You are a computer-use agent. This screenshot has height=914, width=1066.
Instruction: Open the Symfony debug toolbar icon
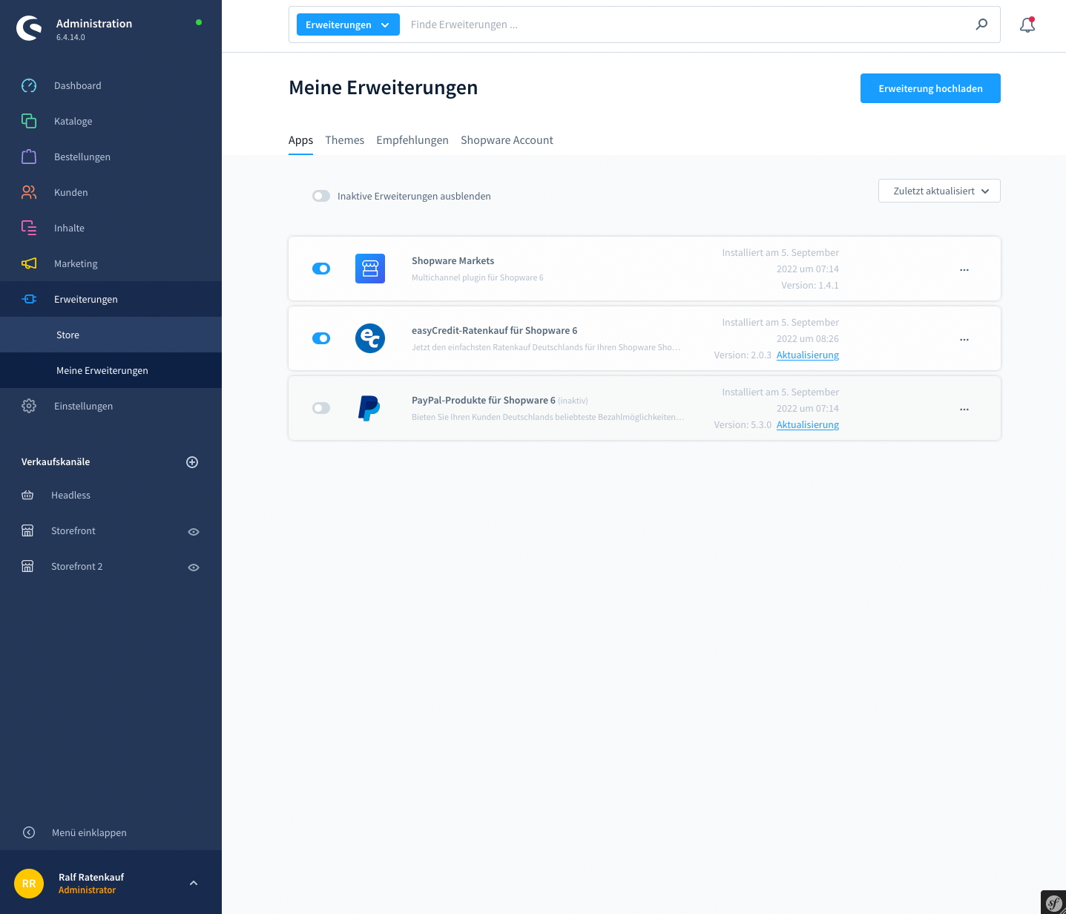(x=1053, y=902)
